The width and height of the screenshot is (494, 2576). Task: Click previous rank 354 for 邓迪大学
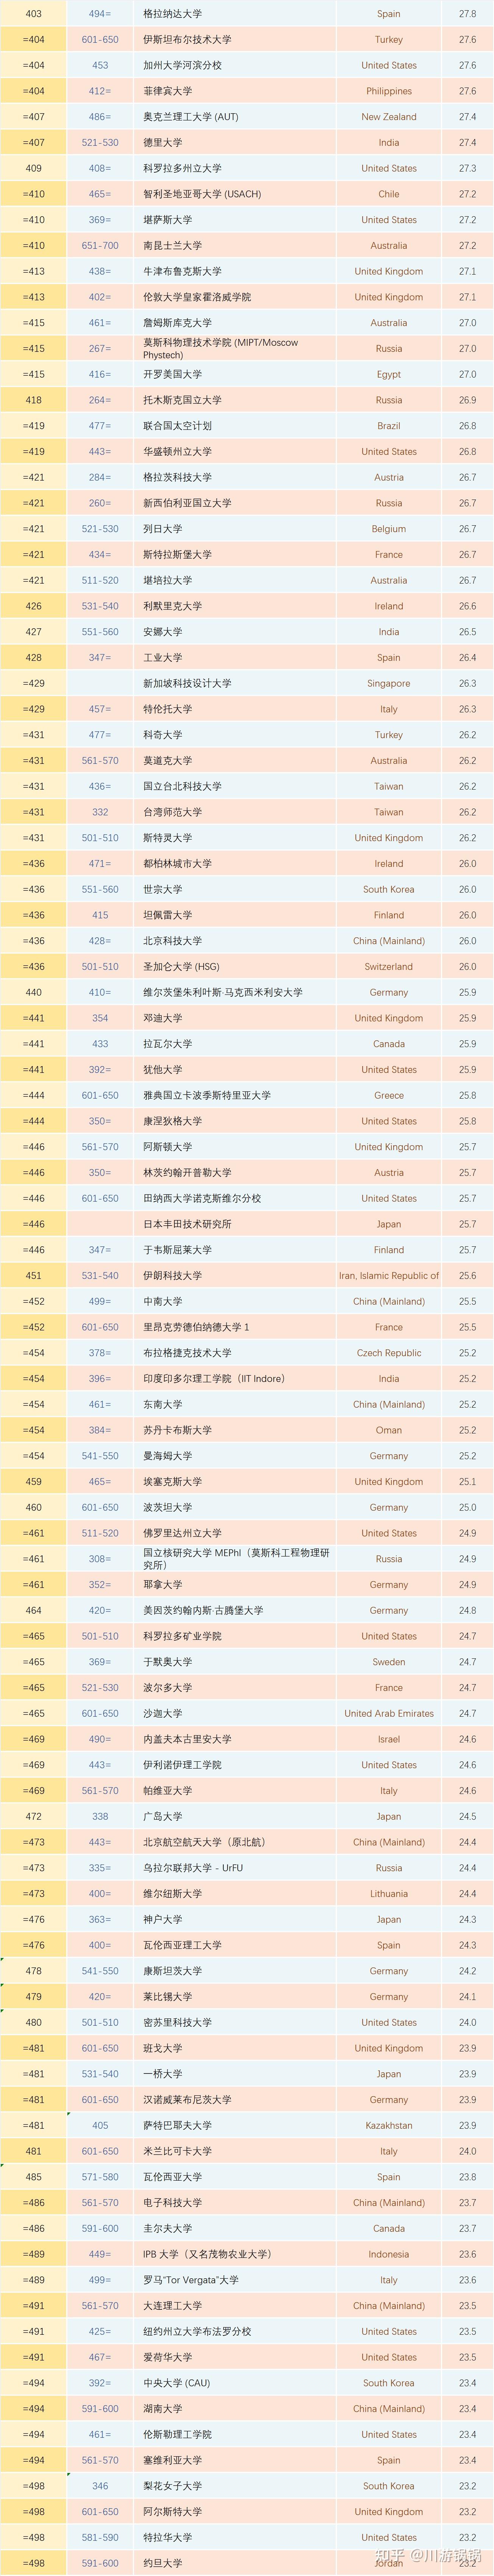[x=100, y=1018]
